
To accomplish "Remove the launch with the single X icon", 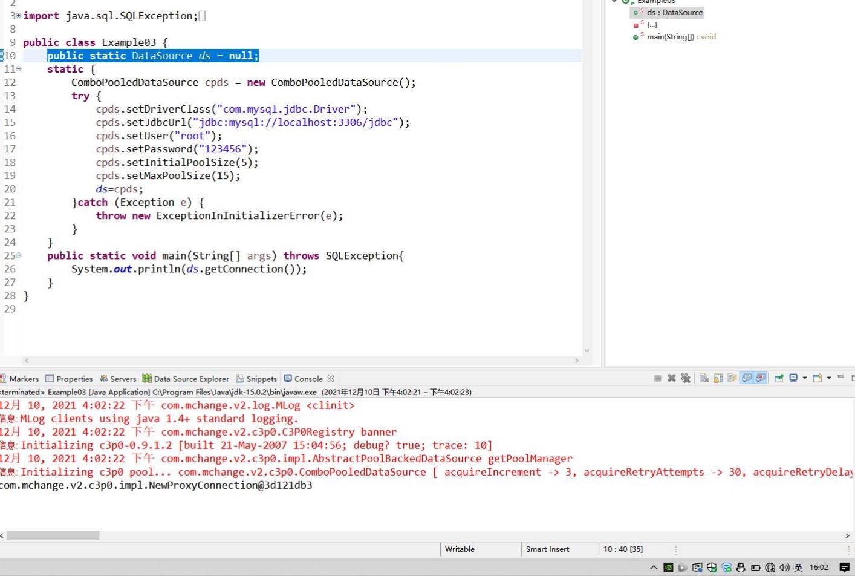I will click(671, 378).
